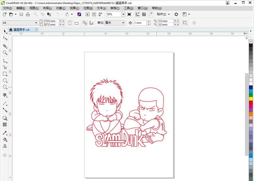Choose the yellow color swatch in palette
Image resolution: width=254 pixels, height=181 pixels.
251,98
